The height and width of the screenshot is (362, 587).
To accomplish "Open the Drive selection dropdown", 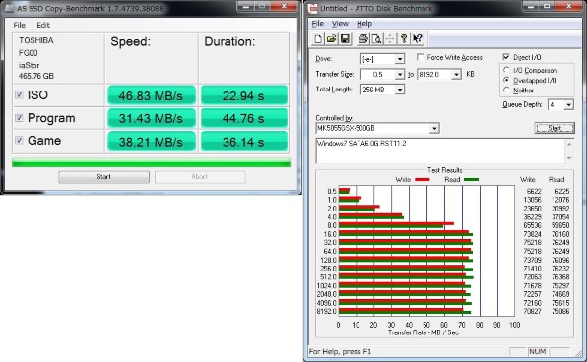I will [x=400, y=59].
